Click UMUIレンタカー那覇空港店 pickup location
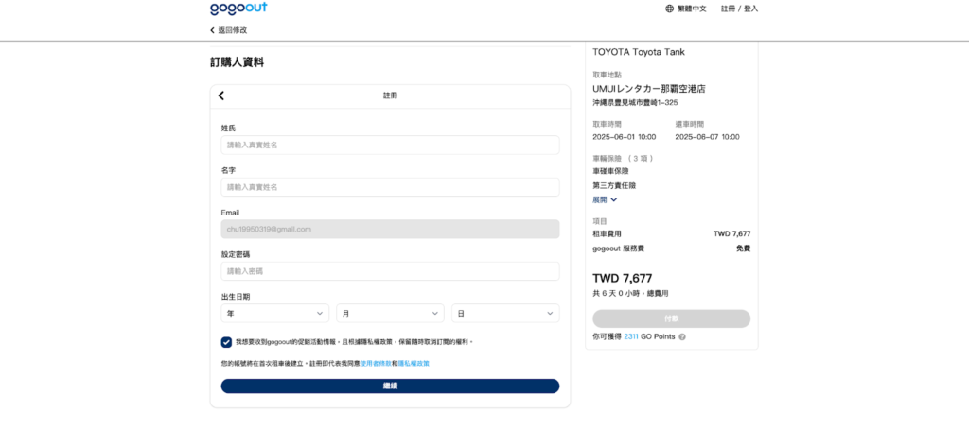The height and width of the screenshot is (430, 969). pyautogui.click(x=649, y=89)
